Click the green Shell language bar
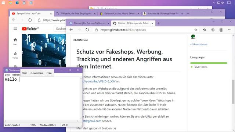 209,63
